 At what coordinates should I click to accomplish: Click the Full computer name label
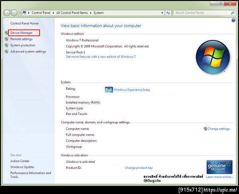coord(80,135)
